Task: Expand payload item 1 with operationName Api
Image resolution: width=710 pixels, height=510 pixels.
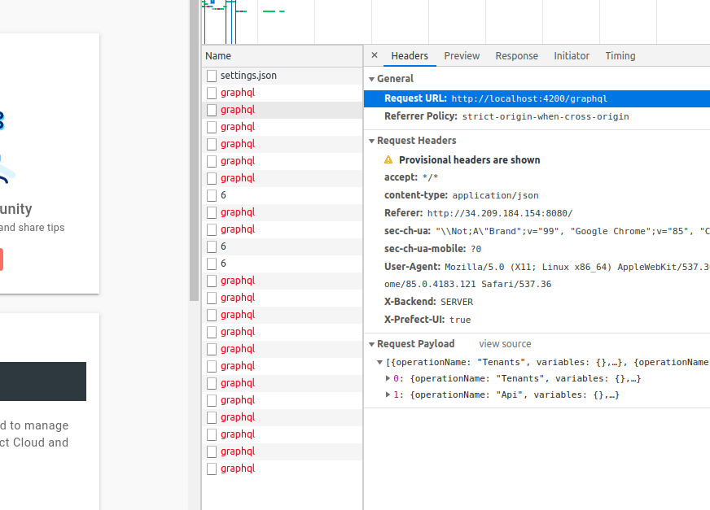Action: point(388,394)
